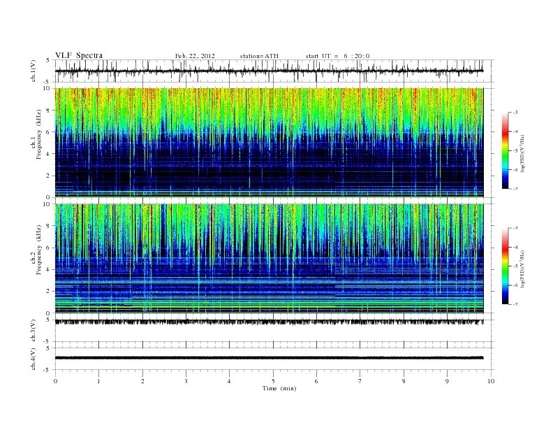The width and height of the screenshot is (553, 428).
Task: Click the ch.3 voltage waveform trace
Action: click(x=269, y=322)
